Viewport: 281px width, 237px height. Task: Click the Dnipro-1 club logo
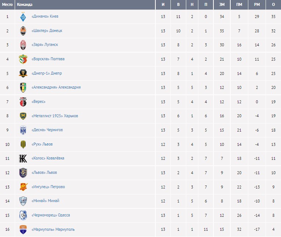tap(23, 73)
